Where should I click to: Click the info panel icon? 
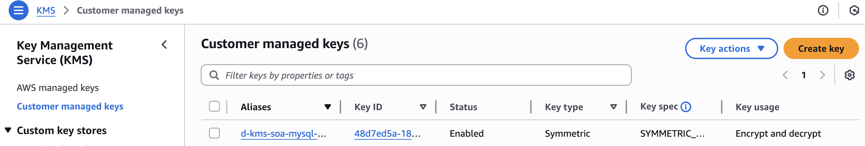coord(823,10)
